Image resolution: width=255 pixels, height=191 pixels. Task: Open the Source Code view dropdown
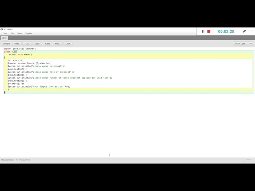coord(243,44)
